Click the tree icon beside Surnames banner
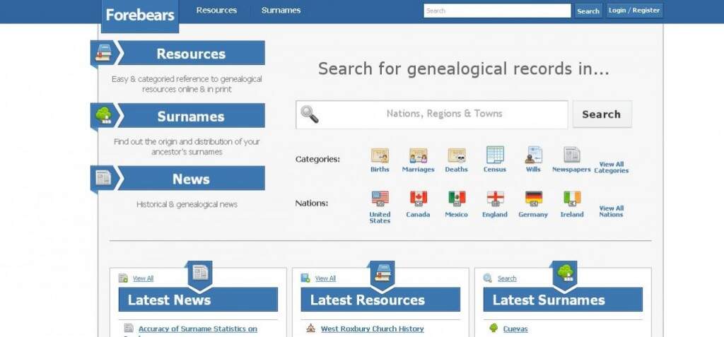Image resolution: width=724 pixels, height=337 pixels. (x=103, y=115)
